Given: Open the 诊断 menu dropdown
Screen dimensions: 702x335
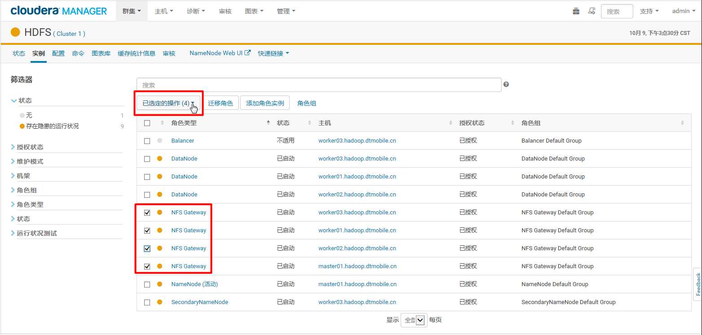Looking at the screenshot, I should pos(196,11).
